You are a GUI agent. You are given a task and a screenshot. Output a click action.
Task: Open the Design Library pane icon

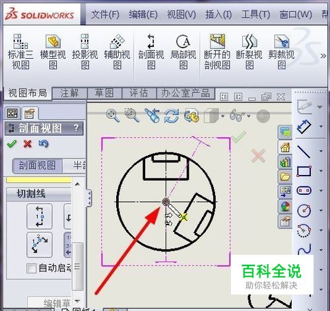pos(285,162)
